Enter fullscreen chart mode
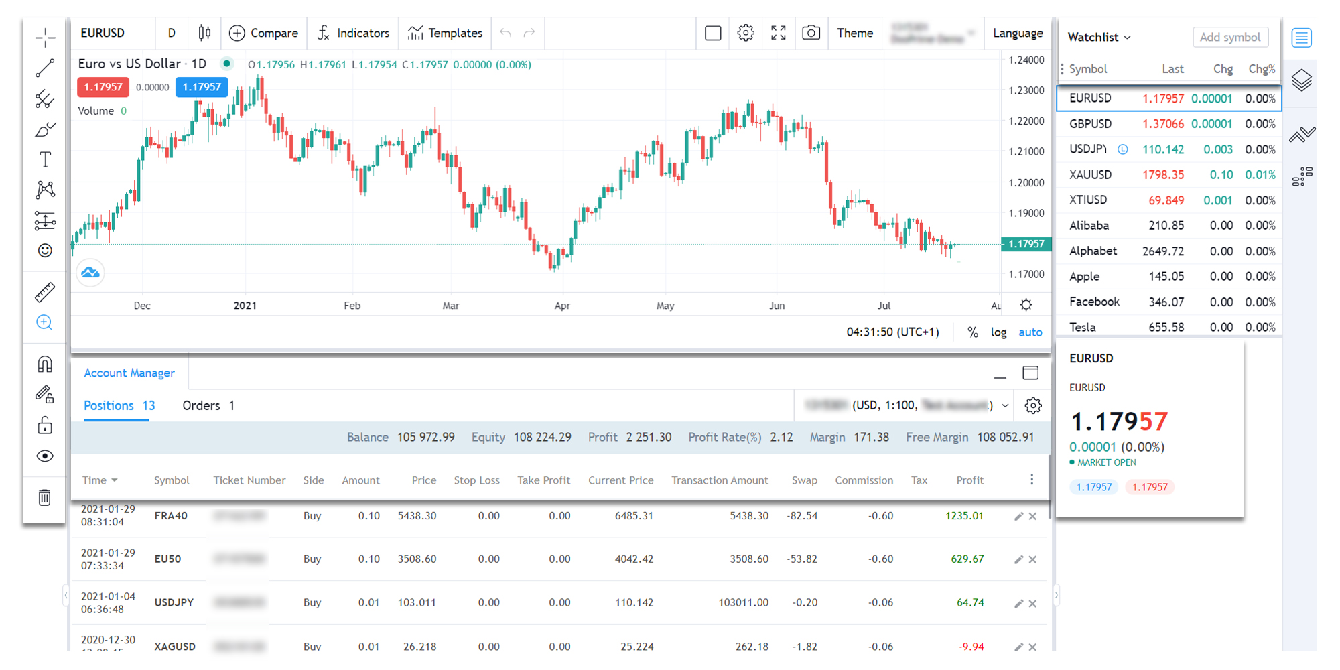Viewport: 1340px width, 670px height. click(x=778, y=33)
